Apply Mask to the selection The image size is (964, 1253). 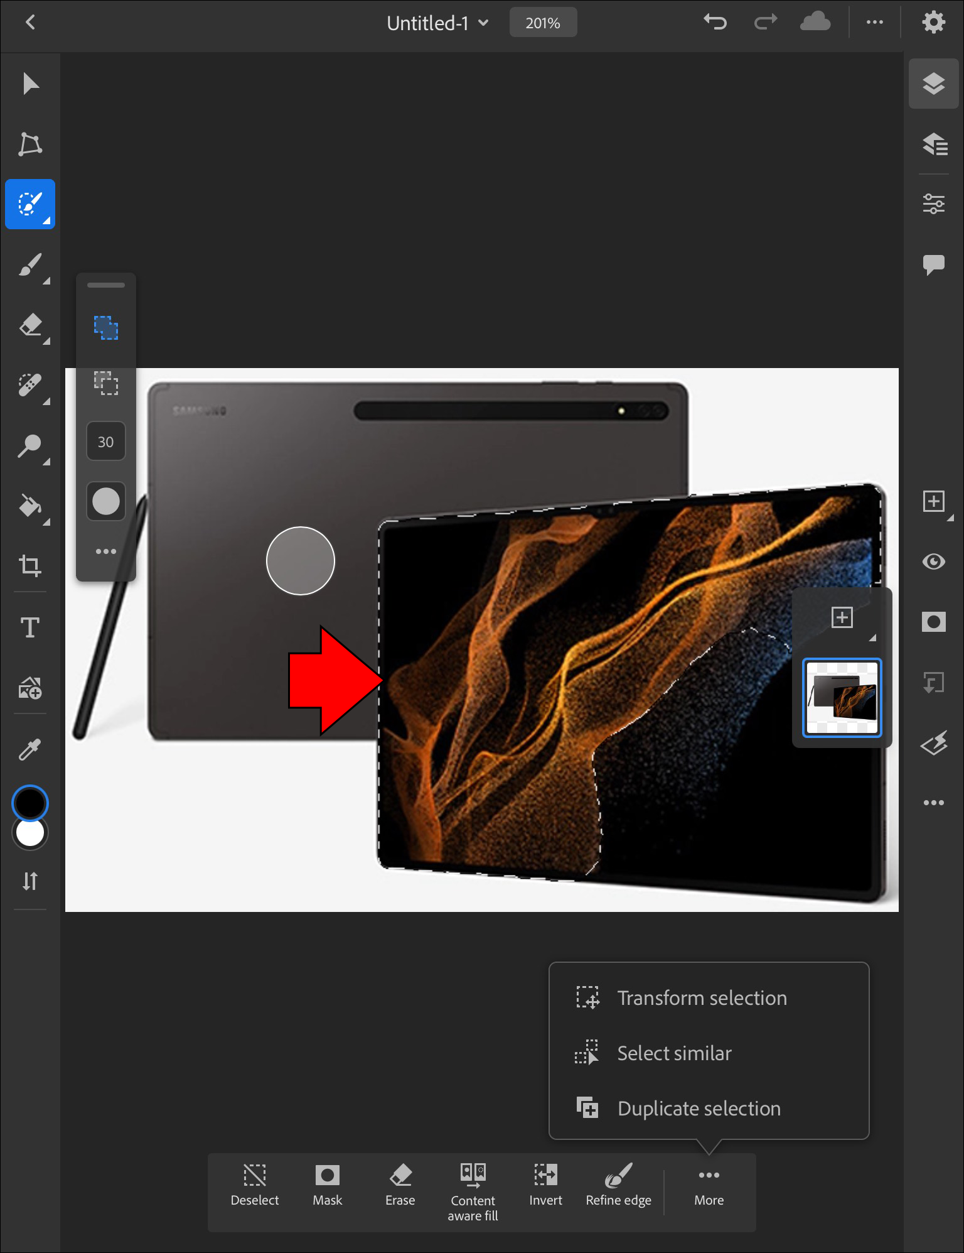[328, 1186]
